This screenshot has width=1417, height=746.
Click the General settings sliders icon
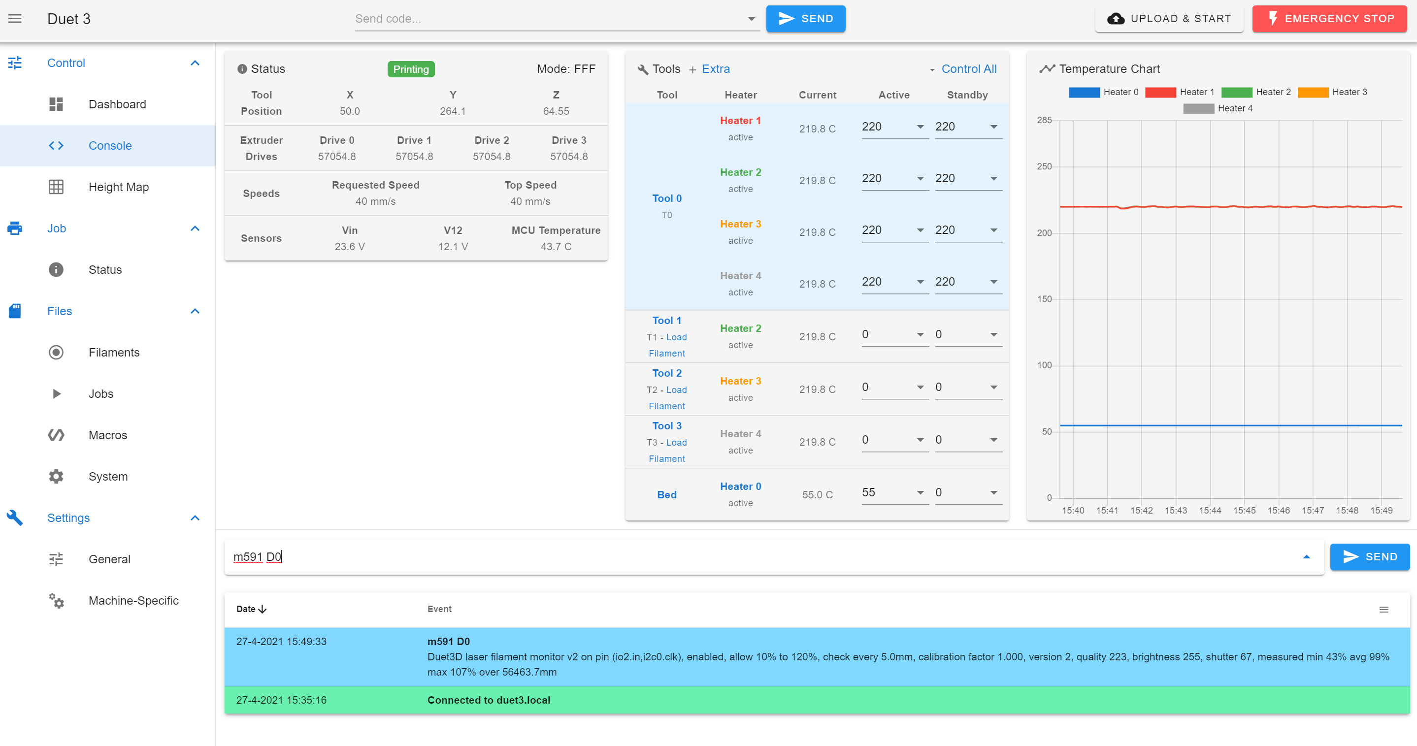[56, 559]
